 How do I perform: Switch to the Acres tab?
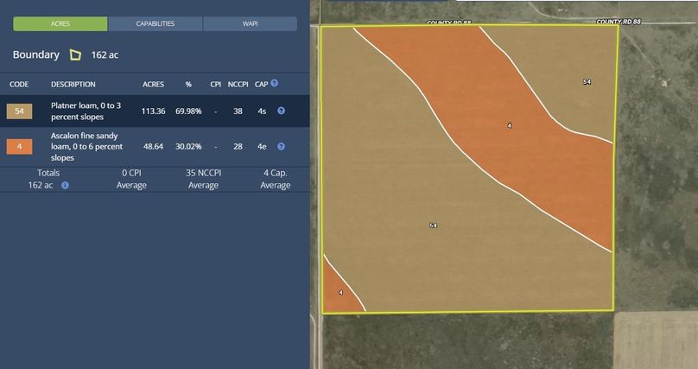tap(60, 24)
